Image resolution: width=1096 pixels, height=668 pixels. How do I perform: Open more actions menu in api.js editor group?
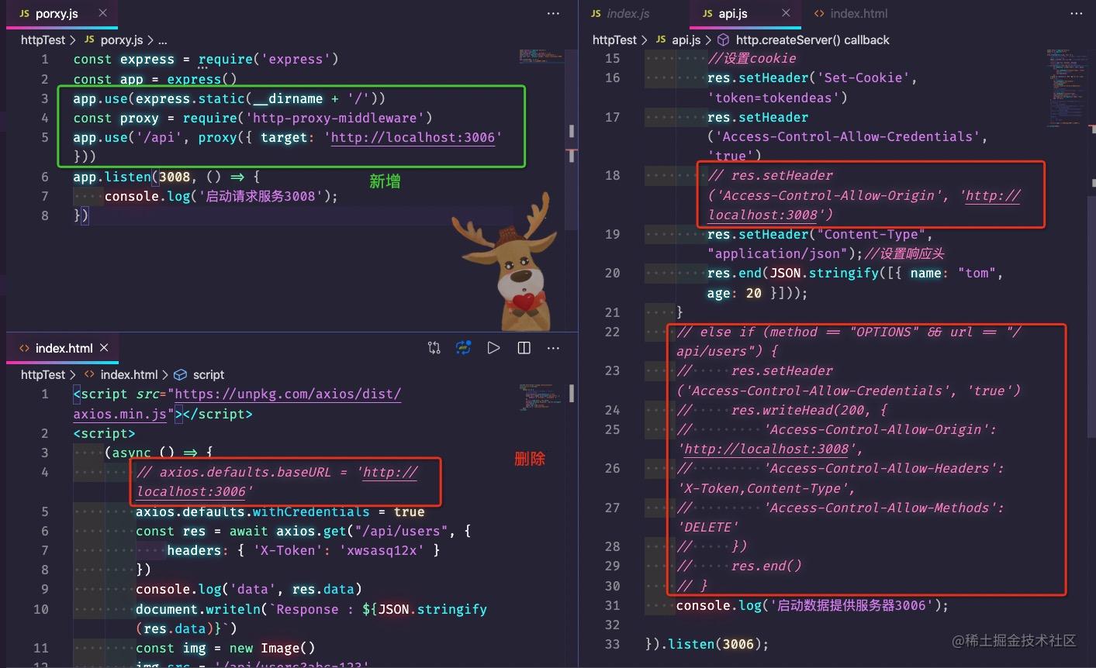coord(1077,13)
